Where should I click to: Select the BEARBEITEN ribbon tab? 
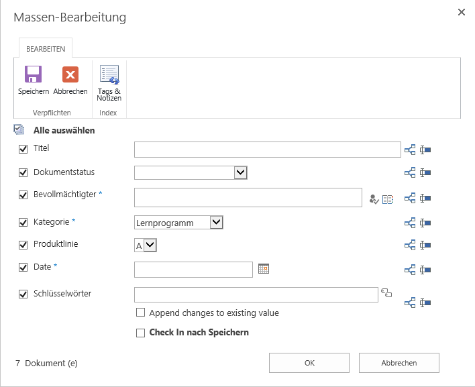pos(46,49)
